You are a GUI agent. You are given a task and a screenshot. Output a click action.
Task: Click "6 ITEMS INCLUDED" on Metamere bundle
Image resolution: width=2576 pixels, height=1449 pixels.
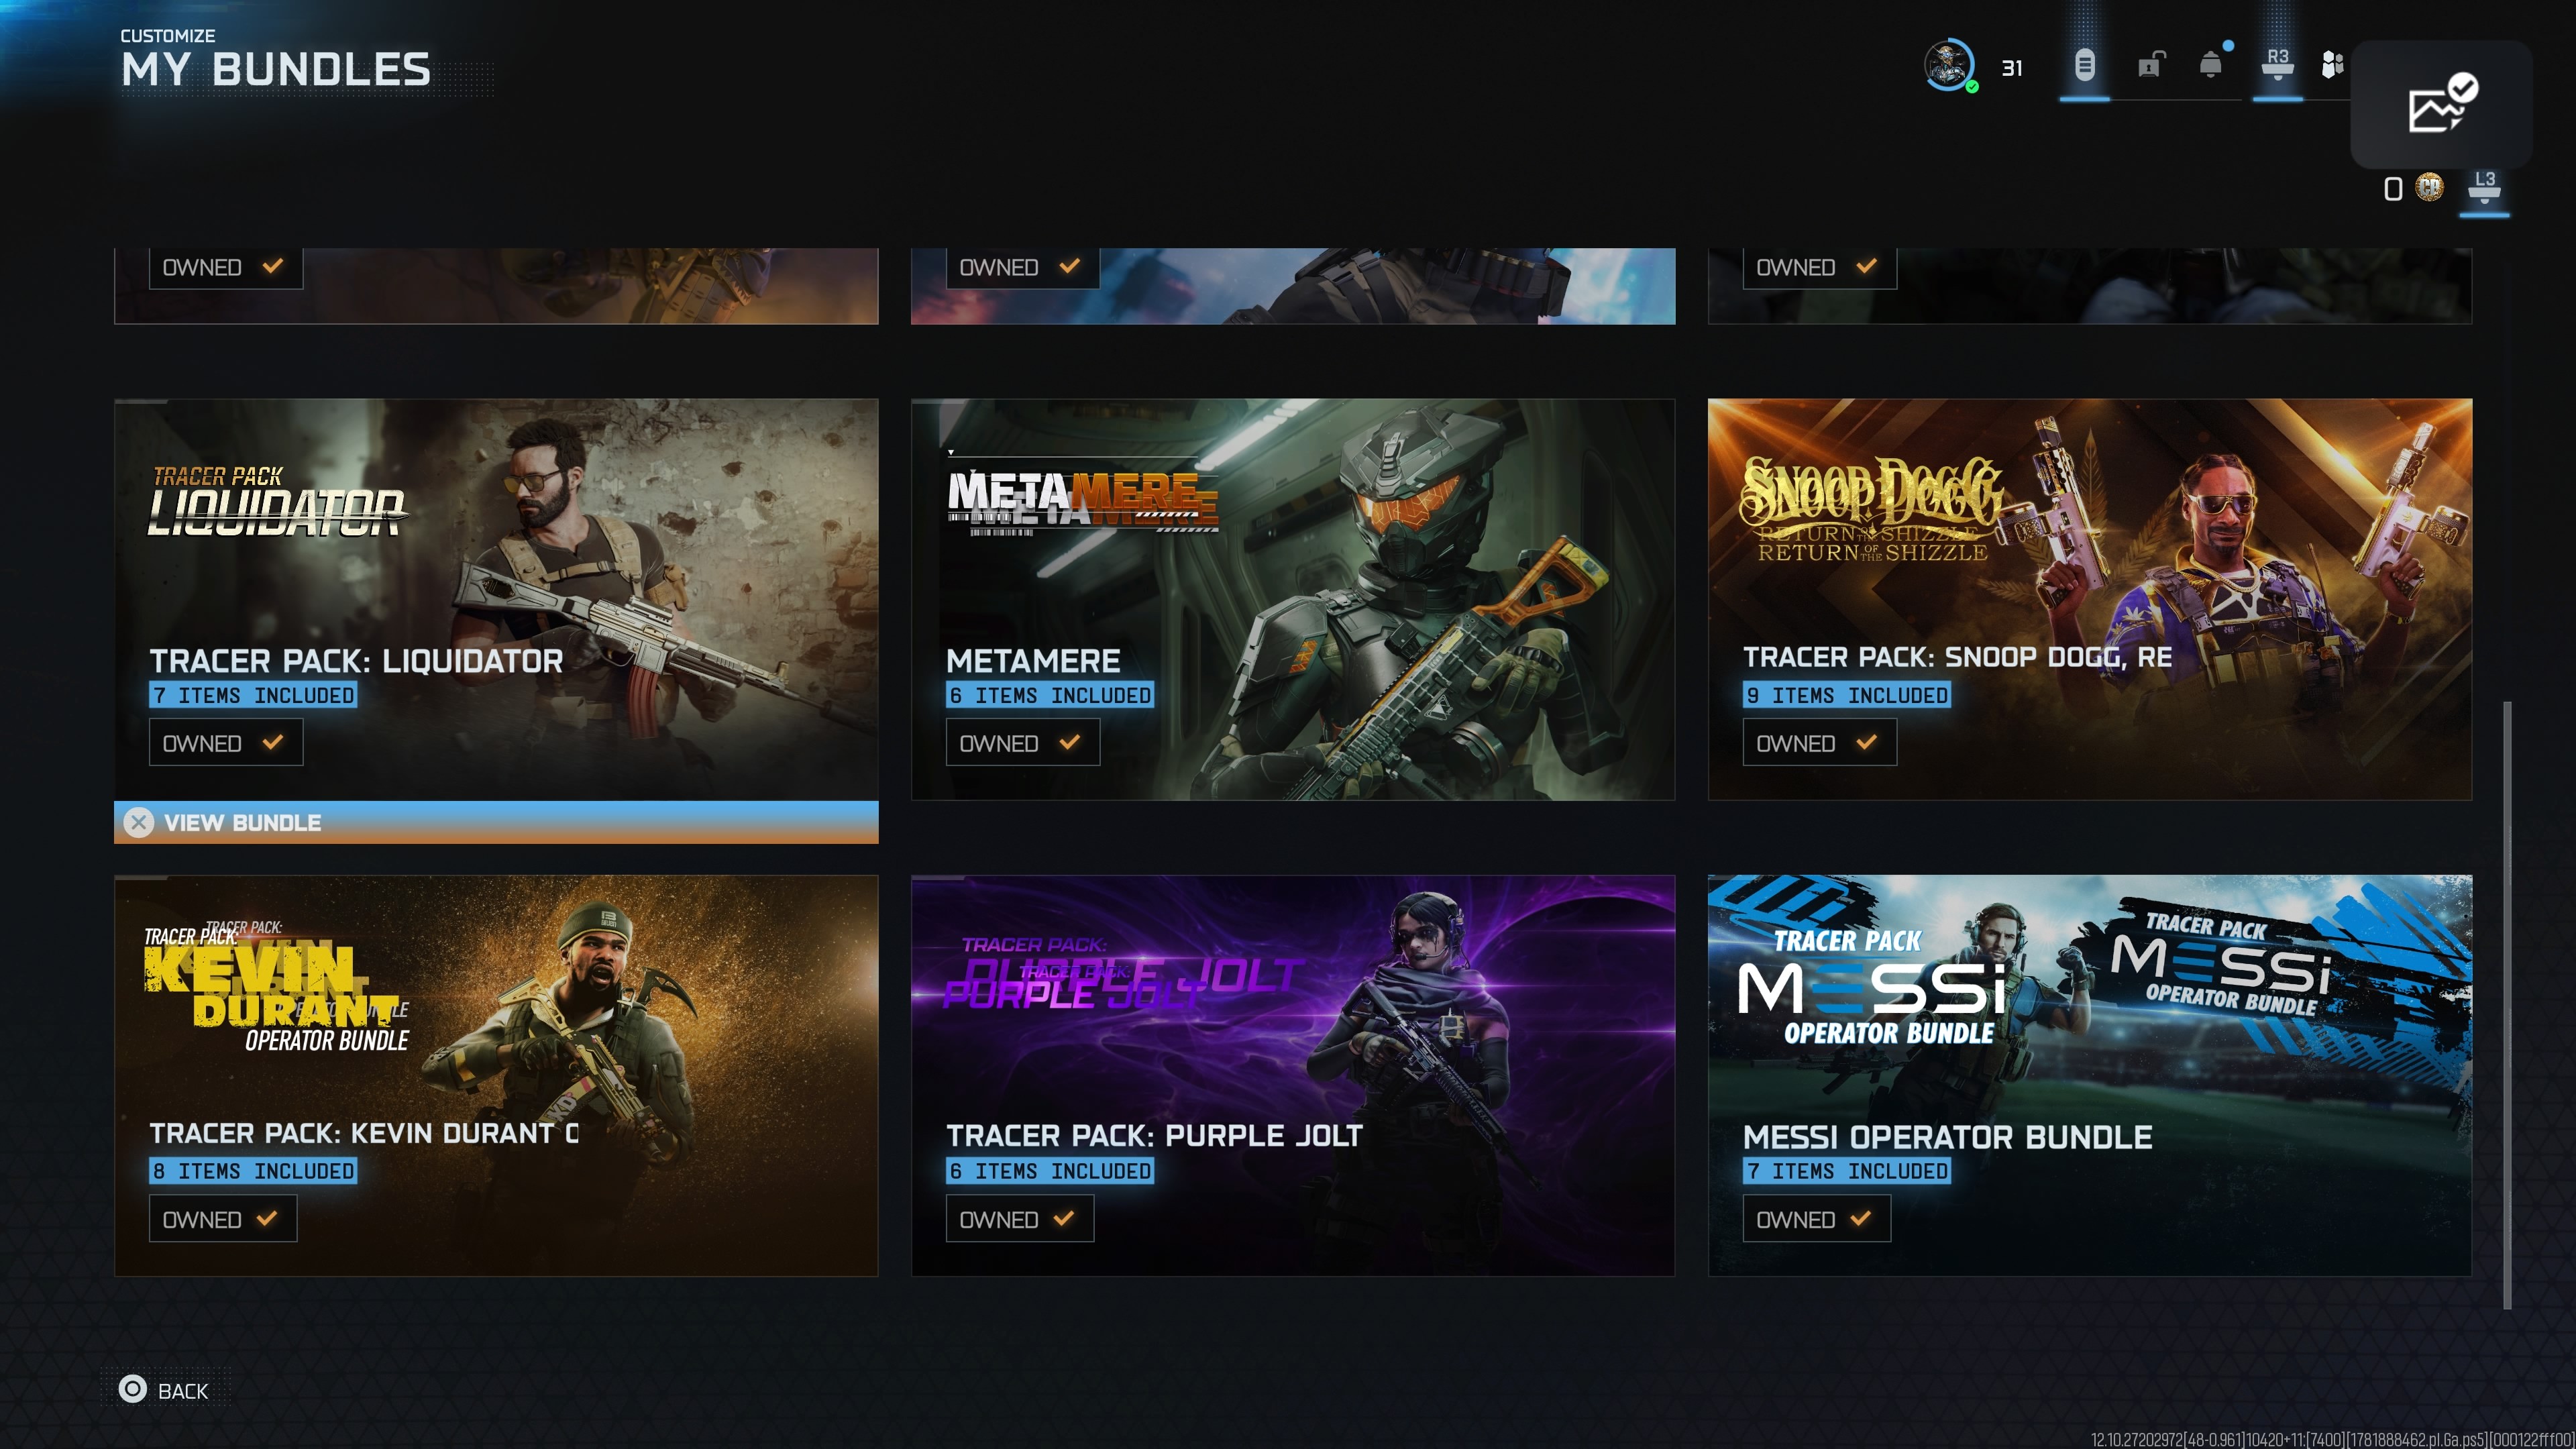click(1050, 695)
